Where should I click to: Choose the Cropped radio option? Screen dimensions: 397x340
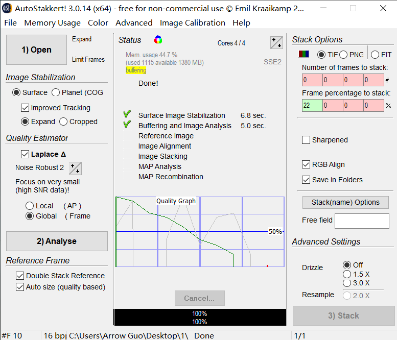pos(64,122)
